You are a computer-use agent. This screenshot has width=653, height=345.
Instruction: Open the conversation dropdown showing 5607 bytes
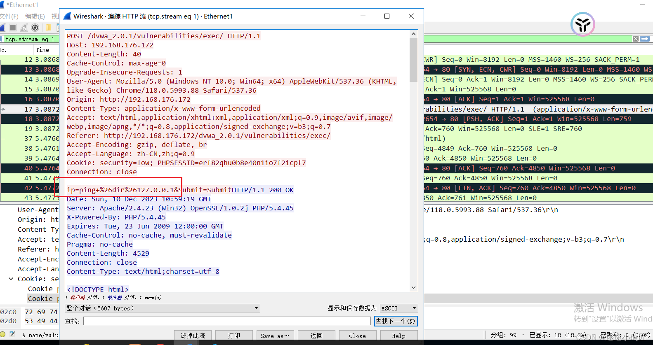coord(163,308)
